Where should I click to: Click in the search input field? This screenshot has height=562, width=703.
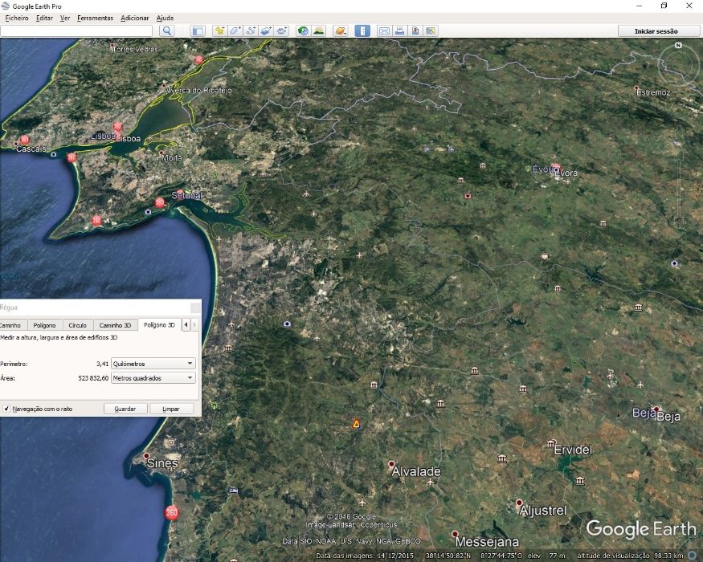(x=76, y=31)
